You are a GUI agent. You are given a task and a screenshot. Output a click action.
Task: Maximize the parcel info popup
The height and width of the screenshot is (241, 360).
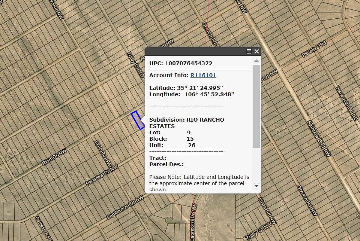(249, 51)
